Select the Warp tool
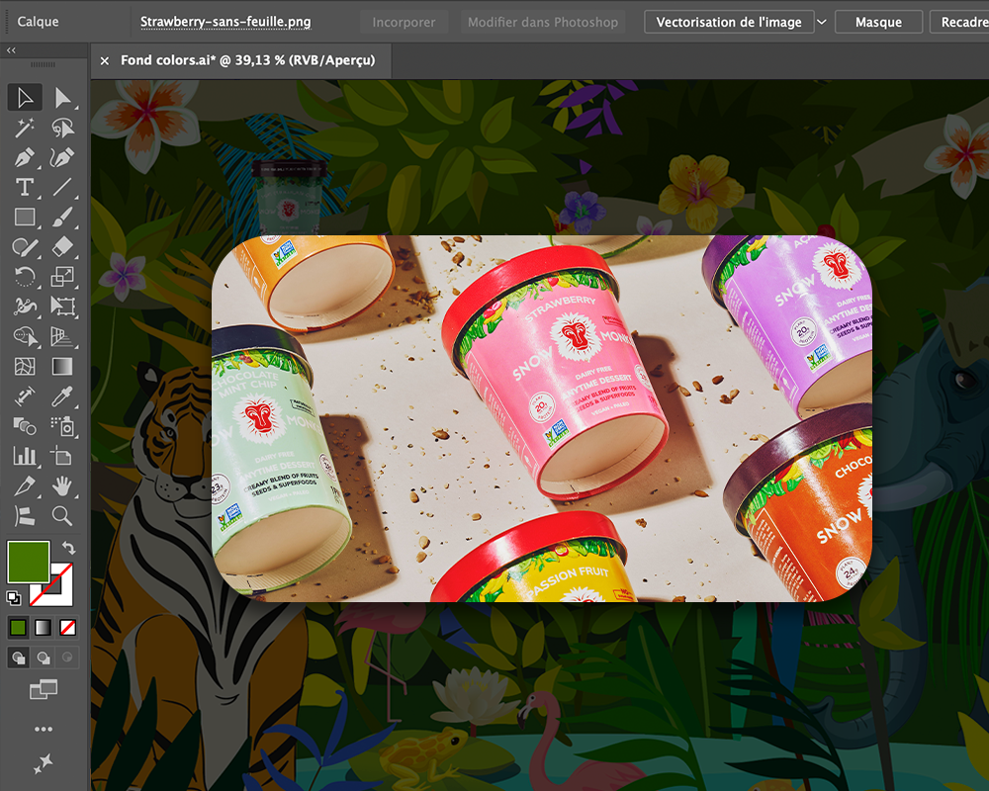This screenshot has width=989, height=791. point(25,307)
